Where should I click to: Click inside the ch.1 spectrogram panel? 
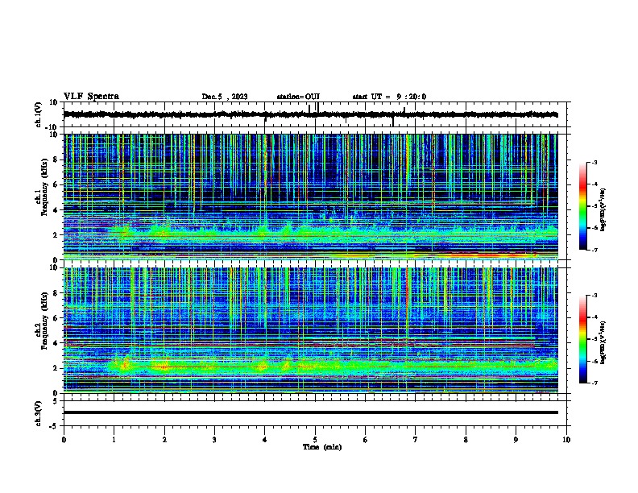[311, 197]
